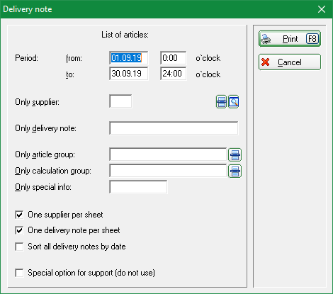Click the Cancel button label
This screenshot has width=333, height=294.
coord(290,62)
